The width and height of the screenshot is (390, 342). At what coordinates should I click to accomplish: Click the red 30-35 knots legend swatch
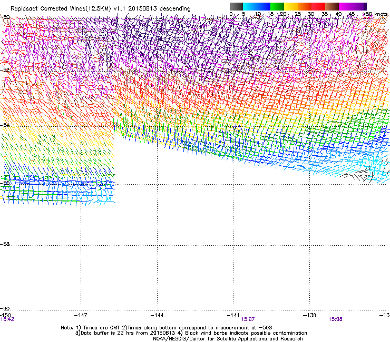coord(318,6)
